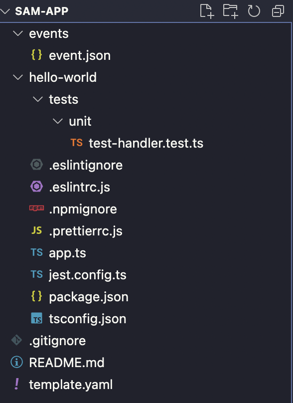Click the New File icon
Image resolution: width=293 pixels, height=403 pixels.
[207, 11]
